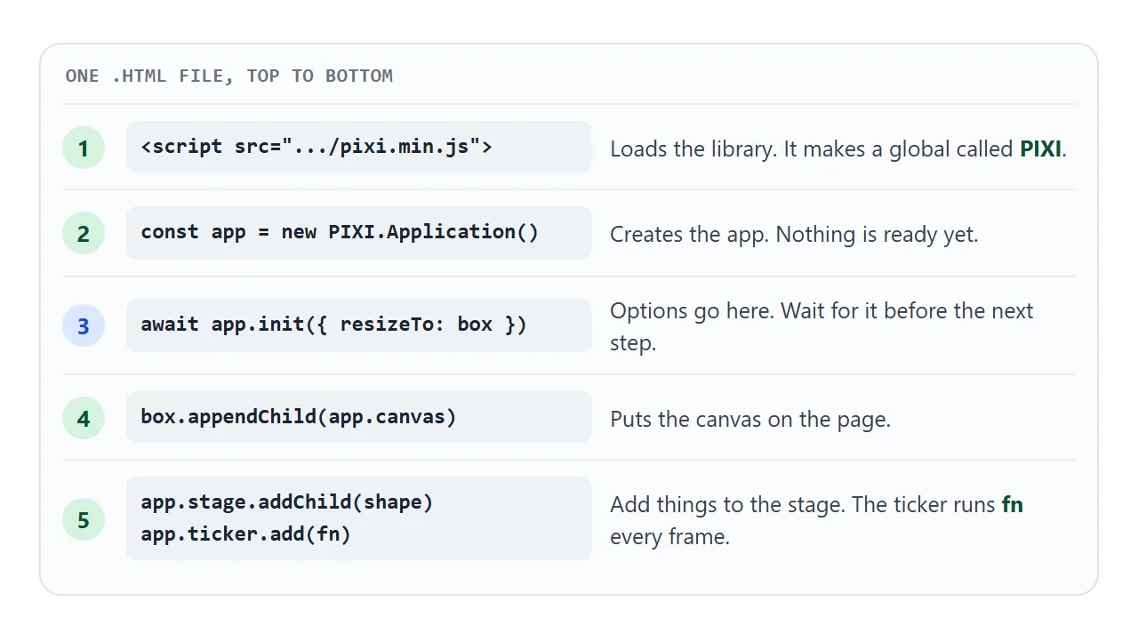
Task: Click the description "Loads the library" sentence
Action: click(838, 148)
